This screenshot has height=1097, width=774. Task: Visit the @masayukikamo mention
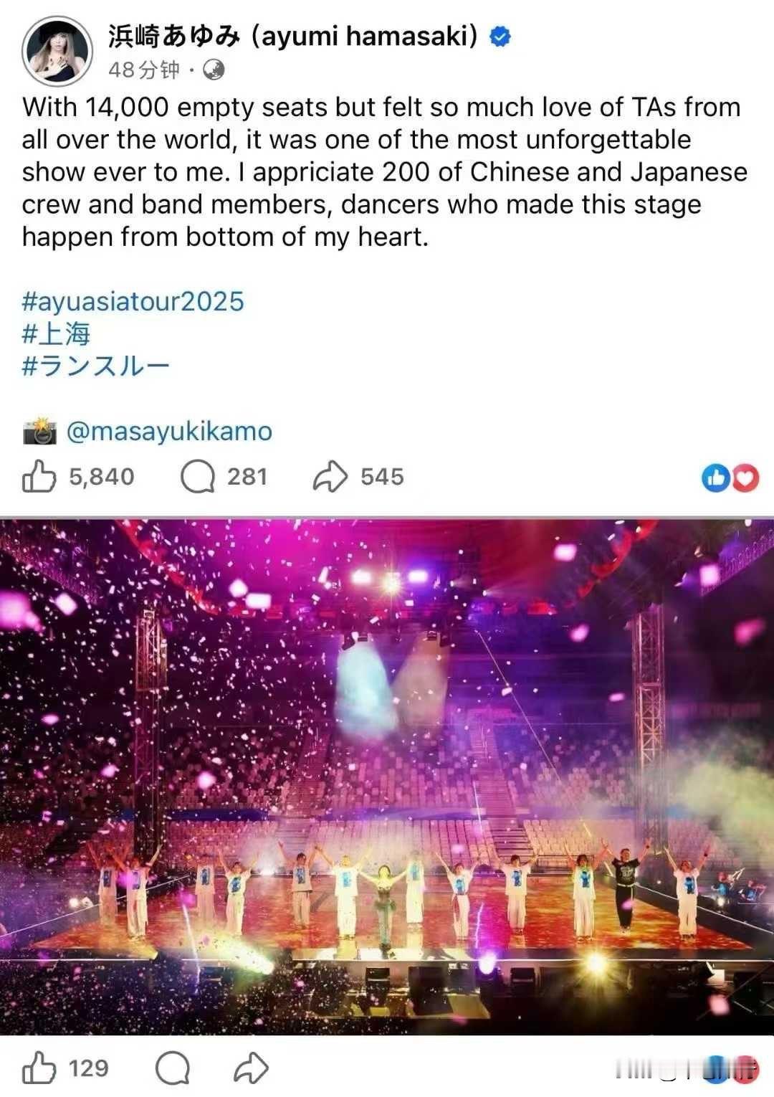[169, 431]
